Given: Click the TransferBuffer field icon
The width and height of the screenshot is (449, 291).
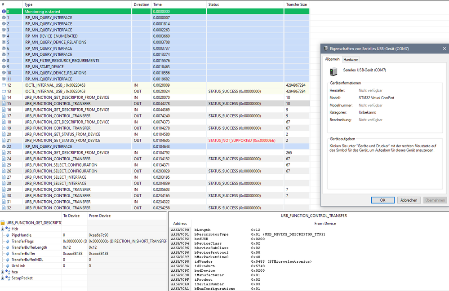Looking at the screenshot, I should coord(8,254).
